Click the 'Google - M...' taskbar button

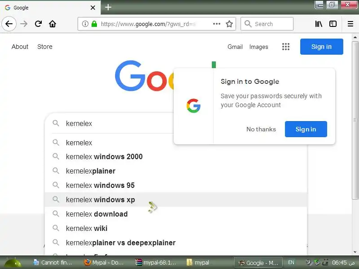(x=258, y=263)
